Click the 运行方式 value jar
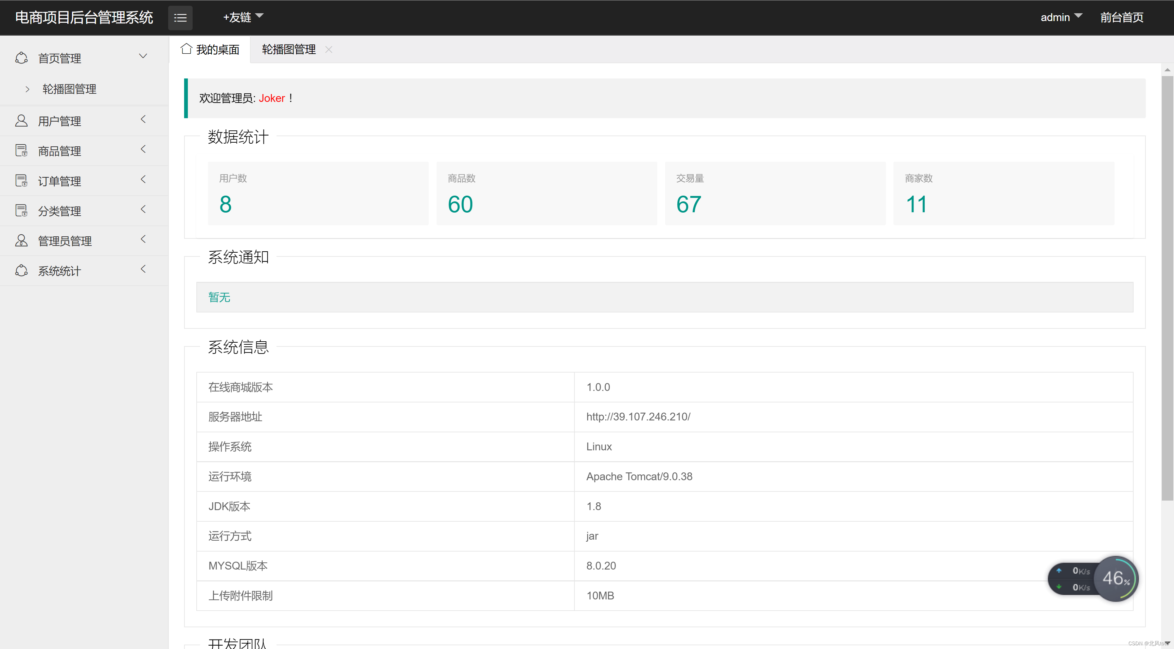This screenshot has height=649, width=1174. [592, 536]
